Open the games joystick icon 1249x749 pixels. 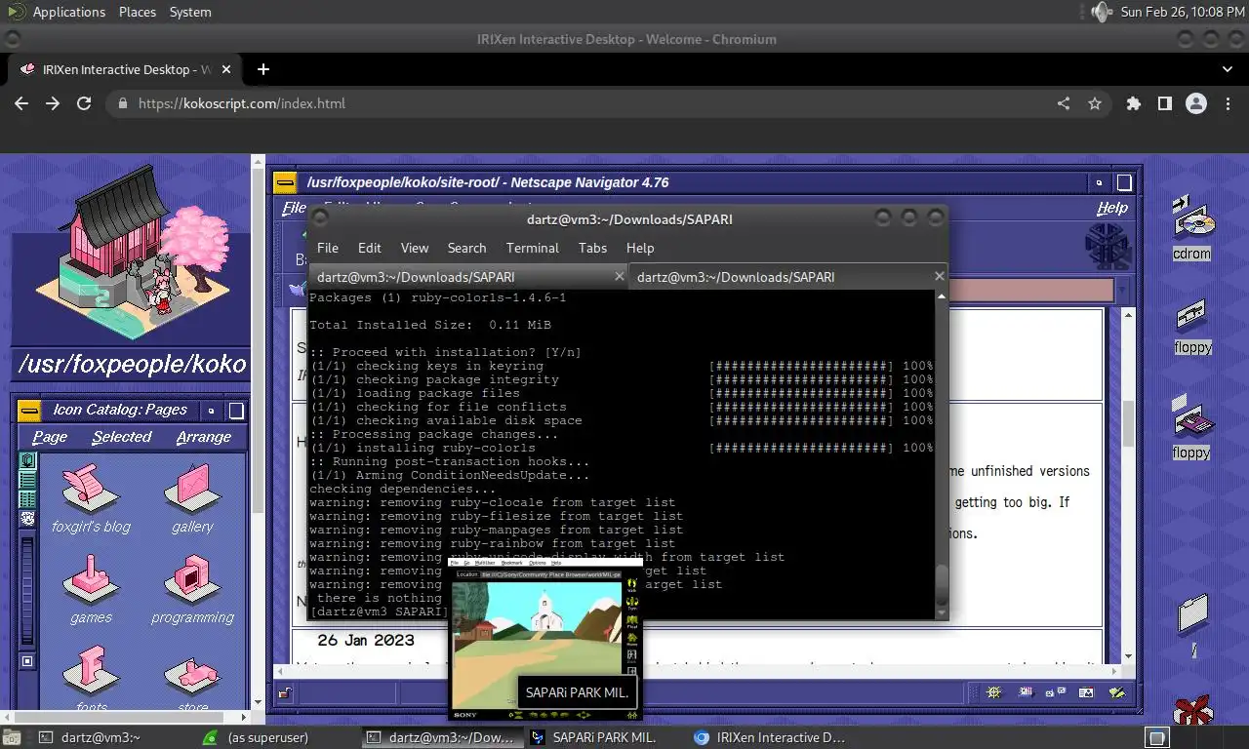pos(90,579)
